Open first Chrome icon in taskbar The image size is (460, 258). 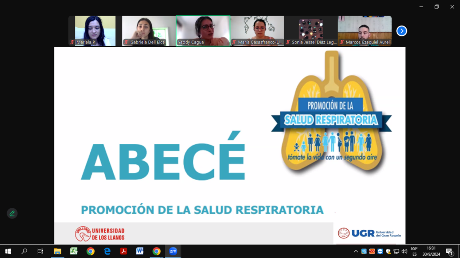point(90,251)
